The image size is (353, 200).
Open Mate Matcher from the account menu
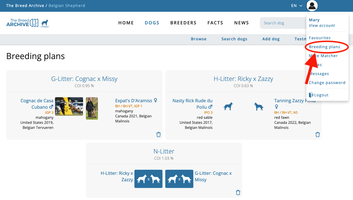(x=323, y=56)
